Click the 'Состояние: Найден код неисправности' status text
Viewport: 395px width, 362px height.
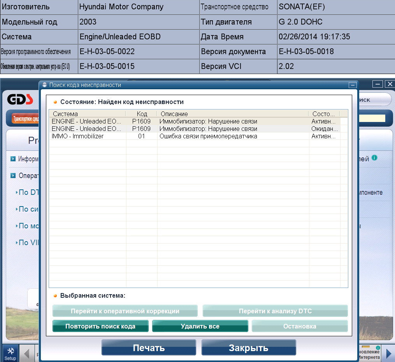click(x=122, y=102)
